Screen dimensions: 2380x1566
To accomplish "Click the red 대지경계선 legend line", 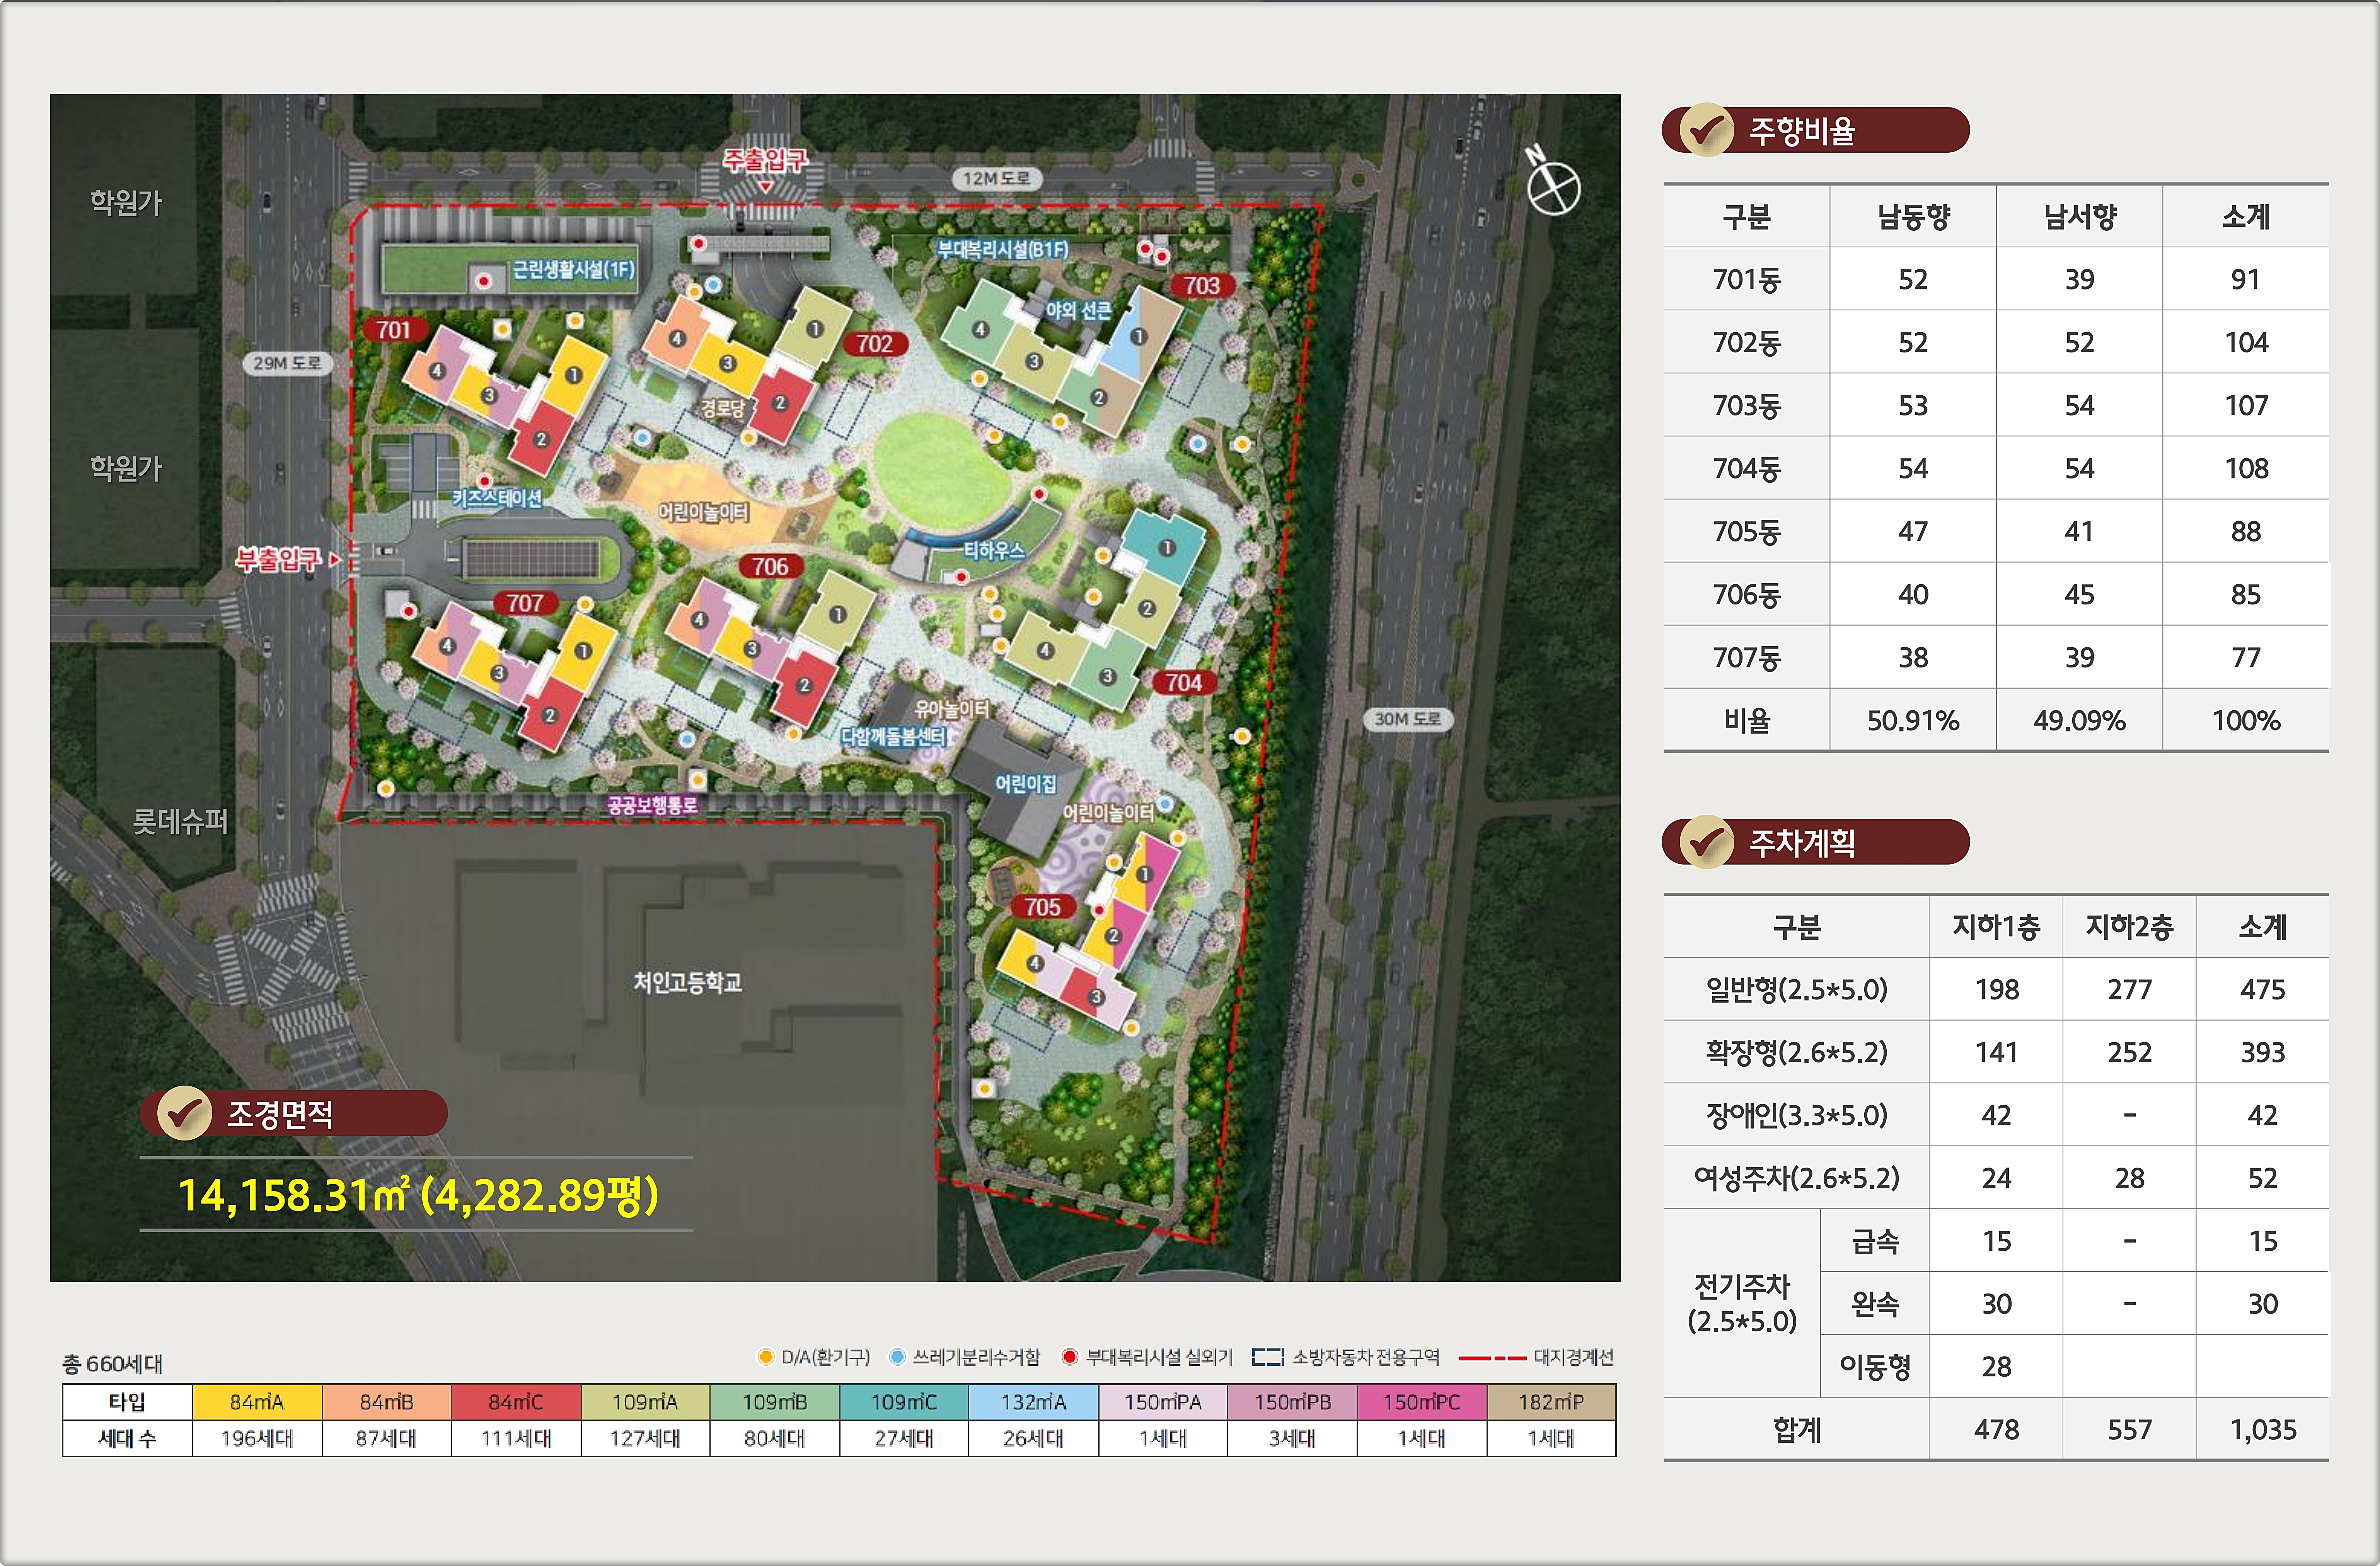I will 1492,1357.
